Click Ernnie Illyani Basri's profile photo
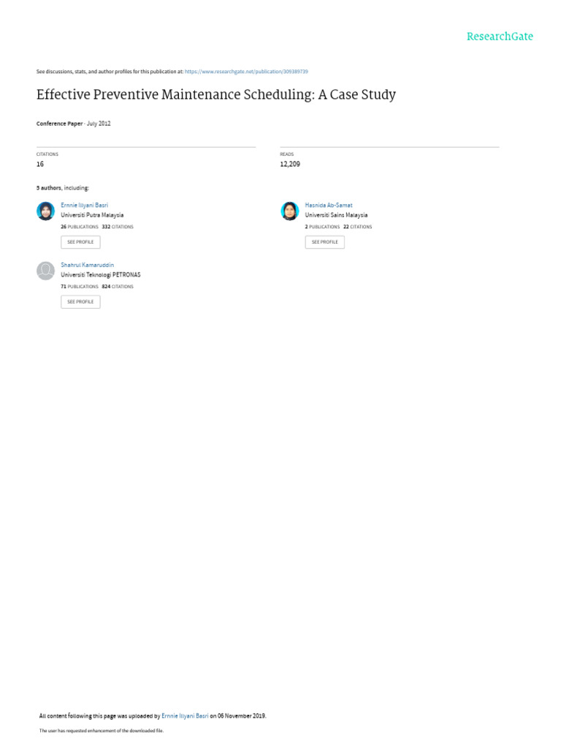561x749 pixels. (46, 211)
